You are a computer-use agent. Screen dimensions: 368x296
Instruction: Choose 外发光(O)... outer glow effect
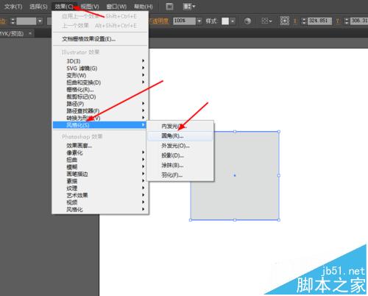click(x=180, y=146)
